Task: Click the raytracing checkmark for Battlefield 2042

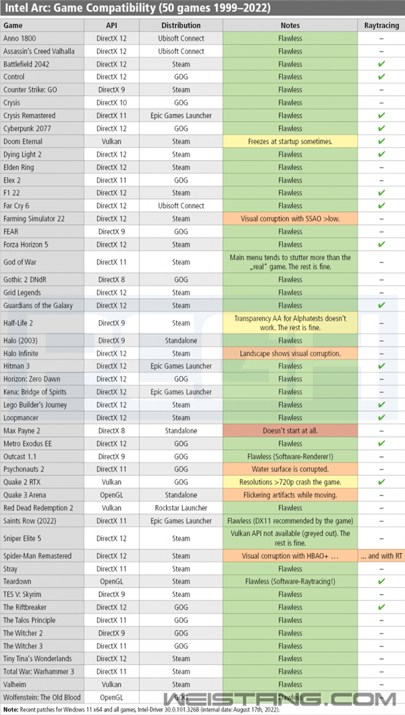Action: (381, 64)
